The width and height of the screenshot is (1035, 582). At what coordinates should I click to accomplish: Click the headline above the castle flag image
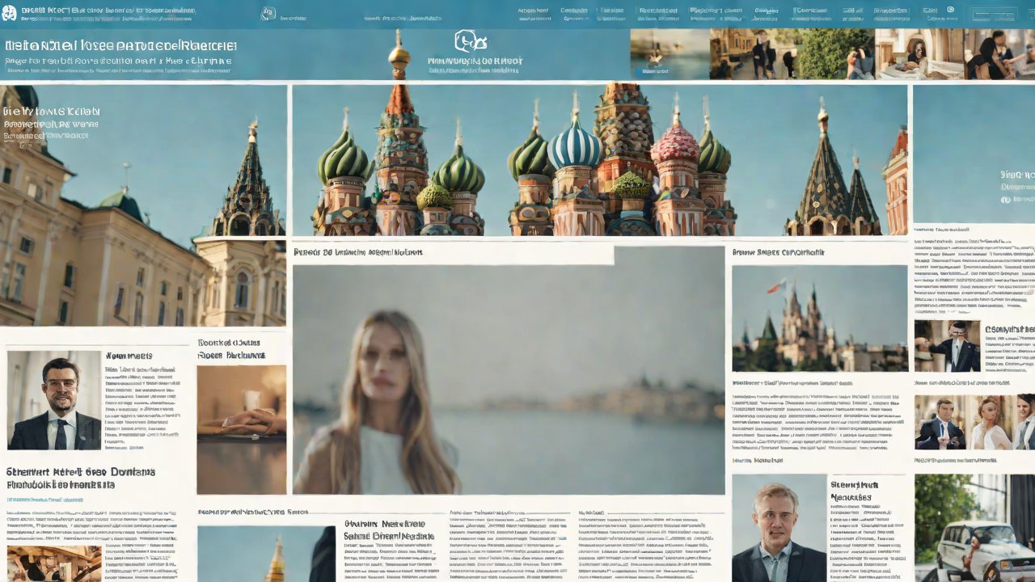point(778,253)
